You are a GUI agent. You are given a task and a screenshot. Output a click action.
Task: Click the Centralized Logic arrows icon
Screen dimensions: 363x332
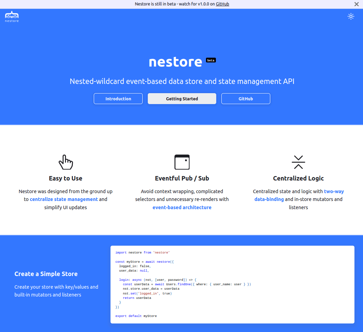point(298,162)
